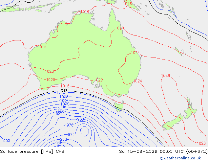Click the 972 isobar label
The height and width of the screenshot is (161, 208).
click(x=71, y=135)
